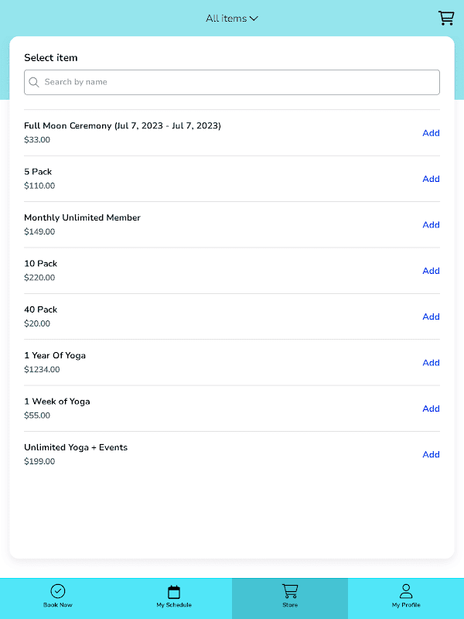Click the Store cart icon in bottom bar
Image resolution: width=464 pixels, height=619 pixels.
tap(290, 591)
